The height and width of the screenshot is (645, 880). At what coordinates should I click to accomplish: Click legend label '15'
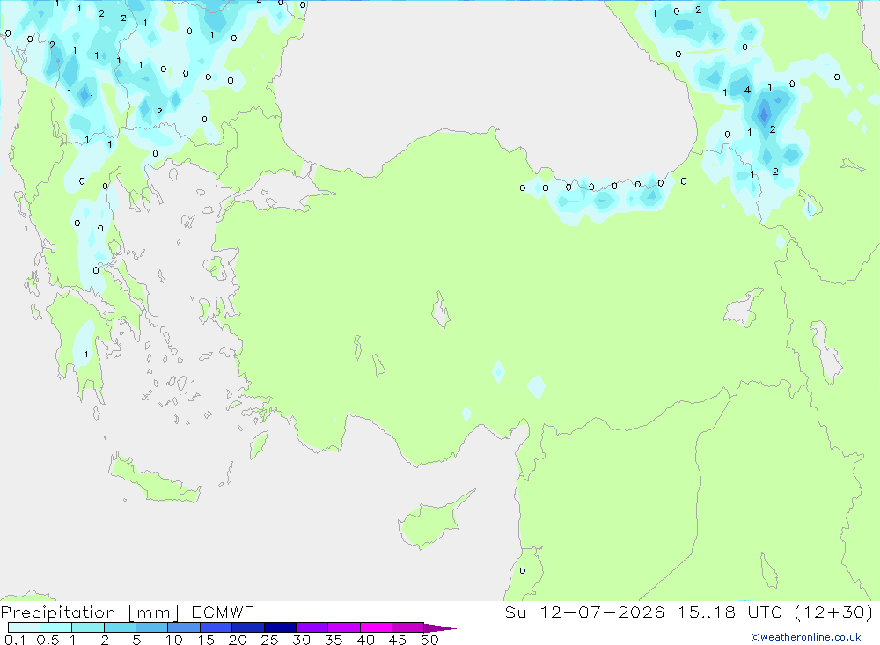(x=206, y=640)
